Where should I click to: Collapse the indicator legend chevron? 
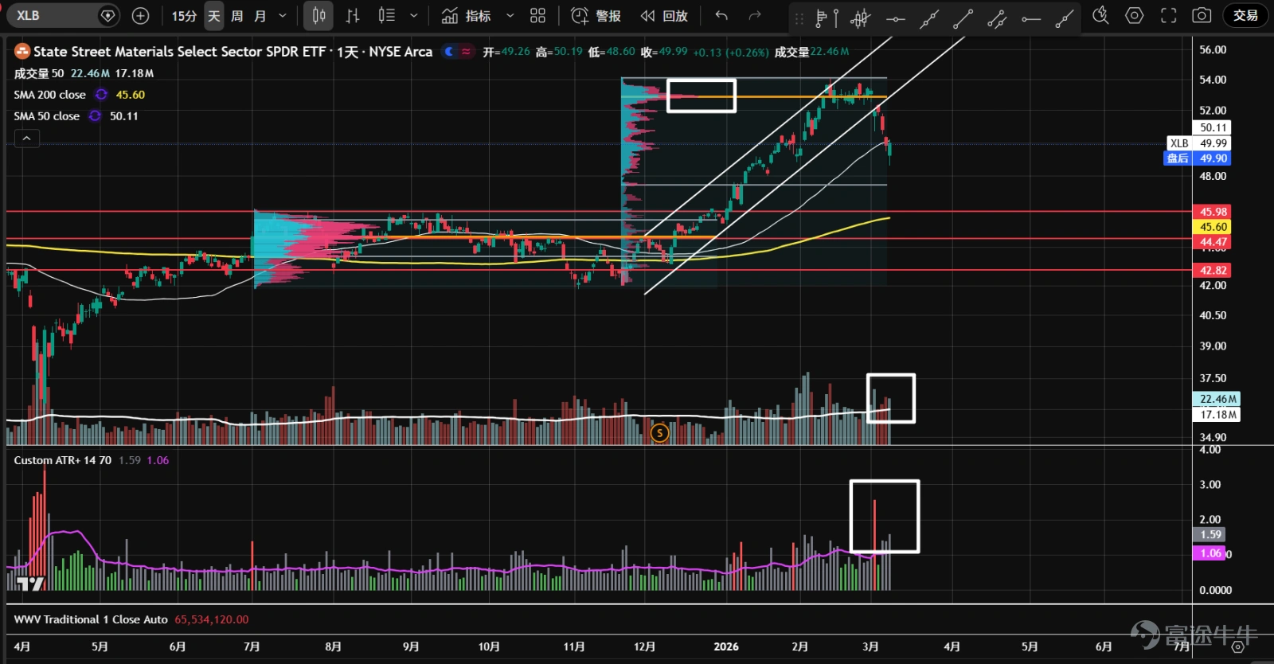(x=26, y=139)
